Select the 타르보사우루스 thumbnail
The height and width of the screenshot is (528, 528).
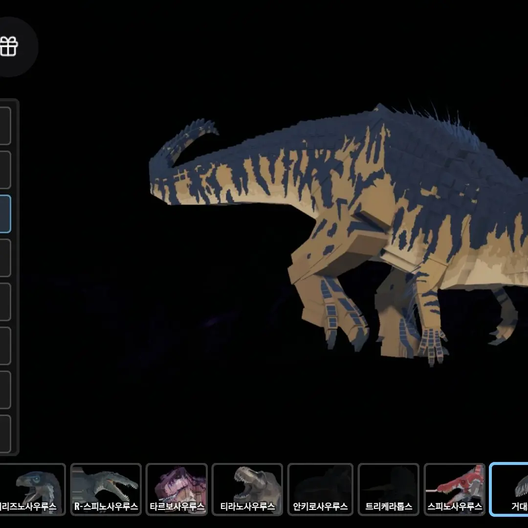click(x=176, y=489)
